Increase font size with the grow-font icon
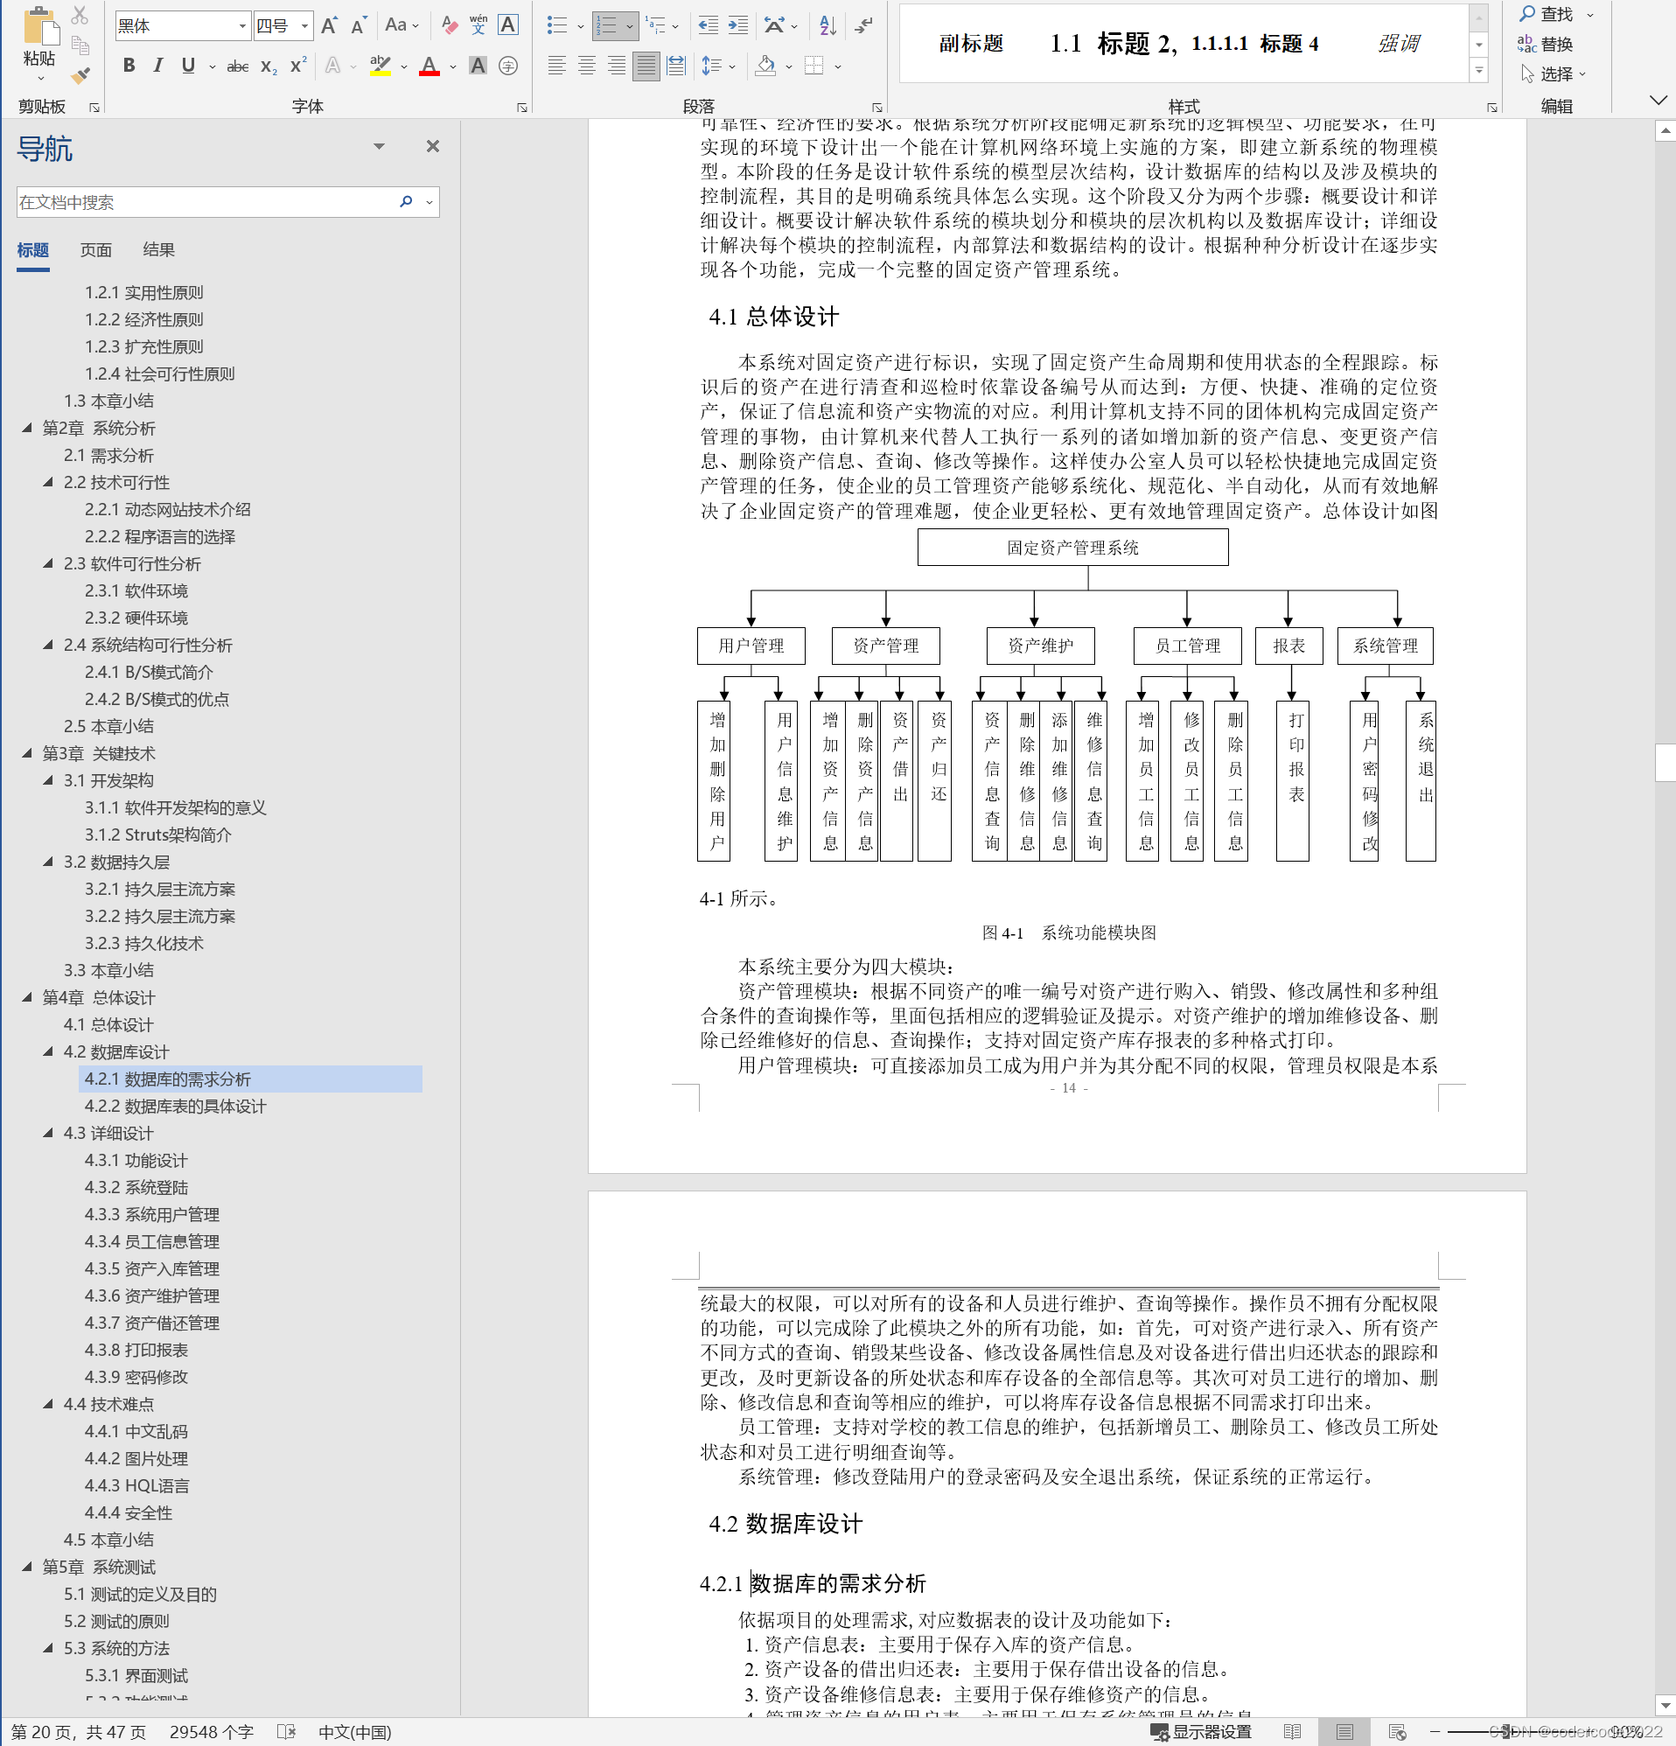Viewport: 1676px width, 1746px height. click(x=329, y=26)
